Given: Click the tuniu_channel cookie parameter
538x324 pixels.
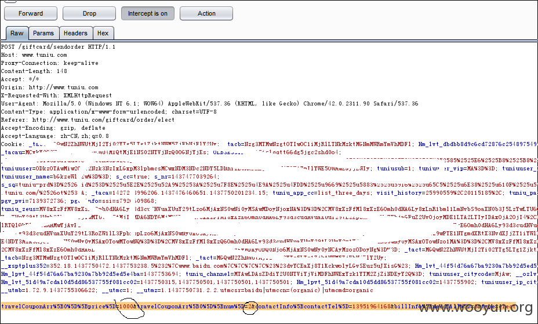Looking at the screenshot, I should (304, 274).
